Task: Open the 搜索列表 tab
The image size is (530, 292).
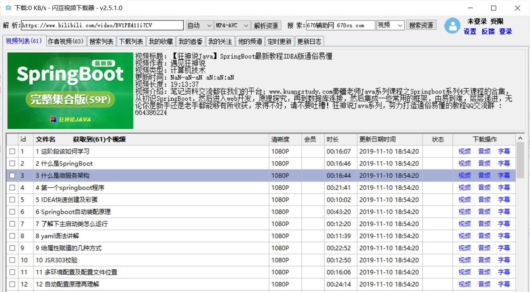Action: coord(101,41)
